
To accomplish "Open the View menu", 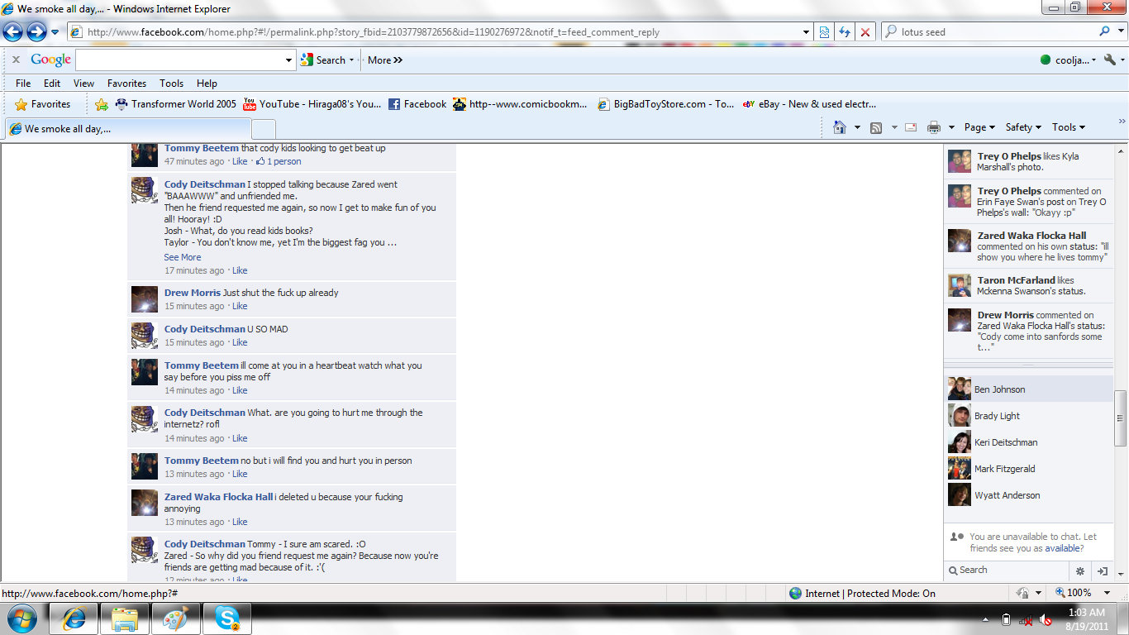I will tap(83, 84).
